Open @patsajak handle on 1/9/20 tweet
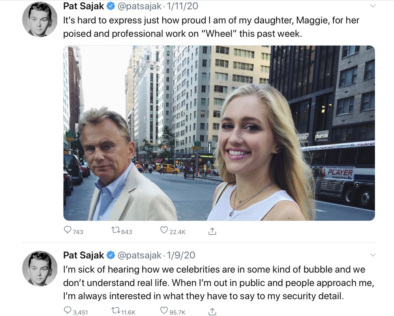The image size is (394, 316). (x=139, y=256)
